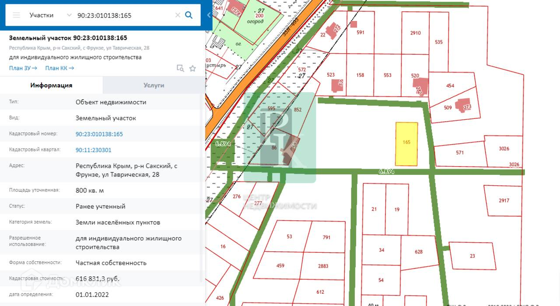
Task: Select parcel 34 on the map
Action: (x=381, y=250)
